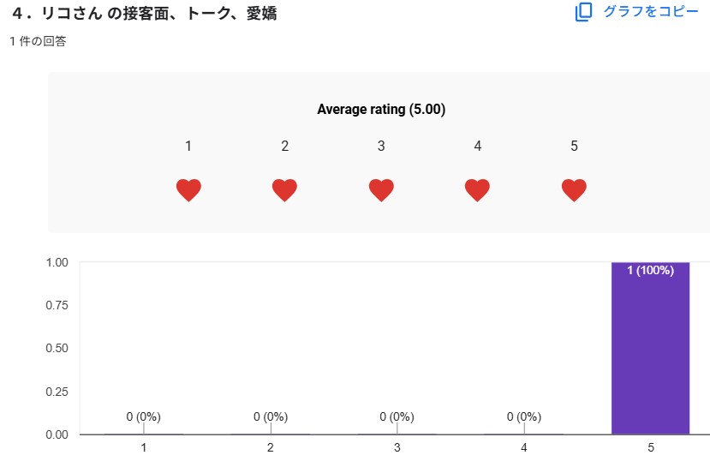Click the x-axis label 3 on chart
This screenshot has width=710, height=461.
tap(397, 448)
